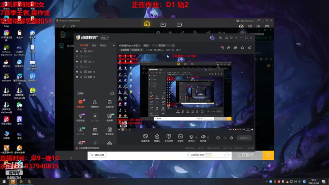Expand microphone options arrow
Viewport: 329px width, 185px height.
point(196,137)
